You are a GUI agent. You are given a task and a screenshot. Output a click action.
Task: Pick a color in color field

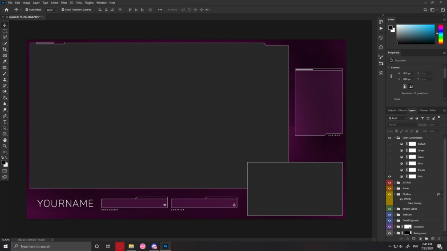pyautogui.click(x=415, y=34)
